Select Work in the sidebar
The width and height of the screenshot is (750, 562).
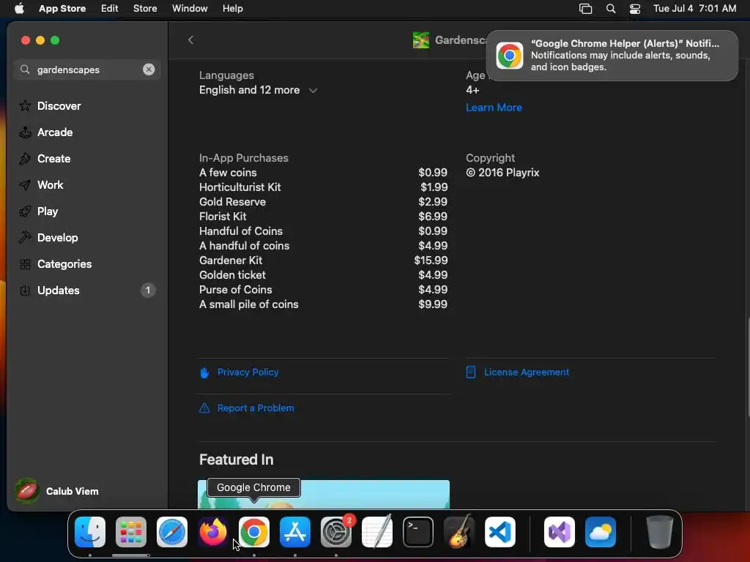pos(86,184)
